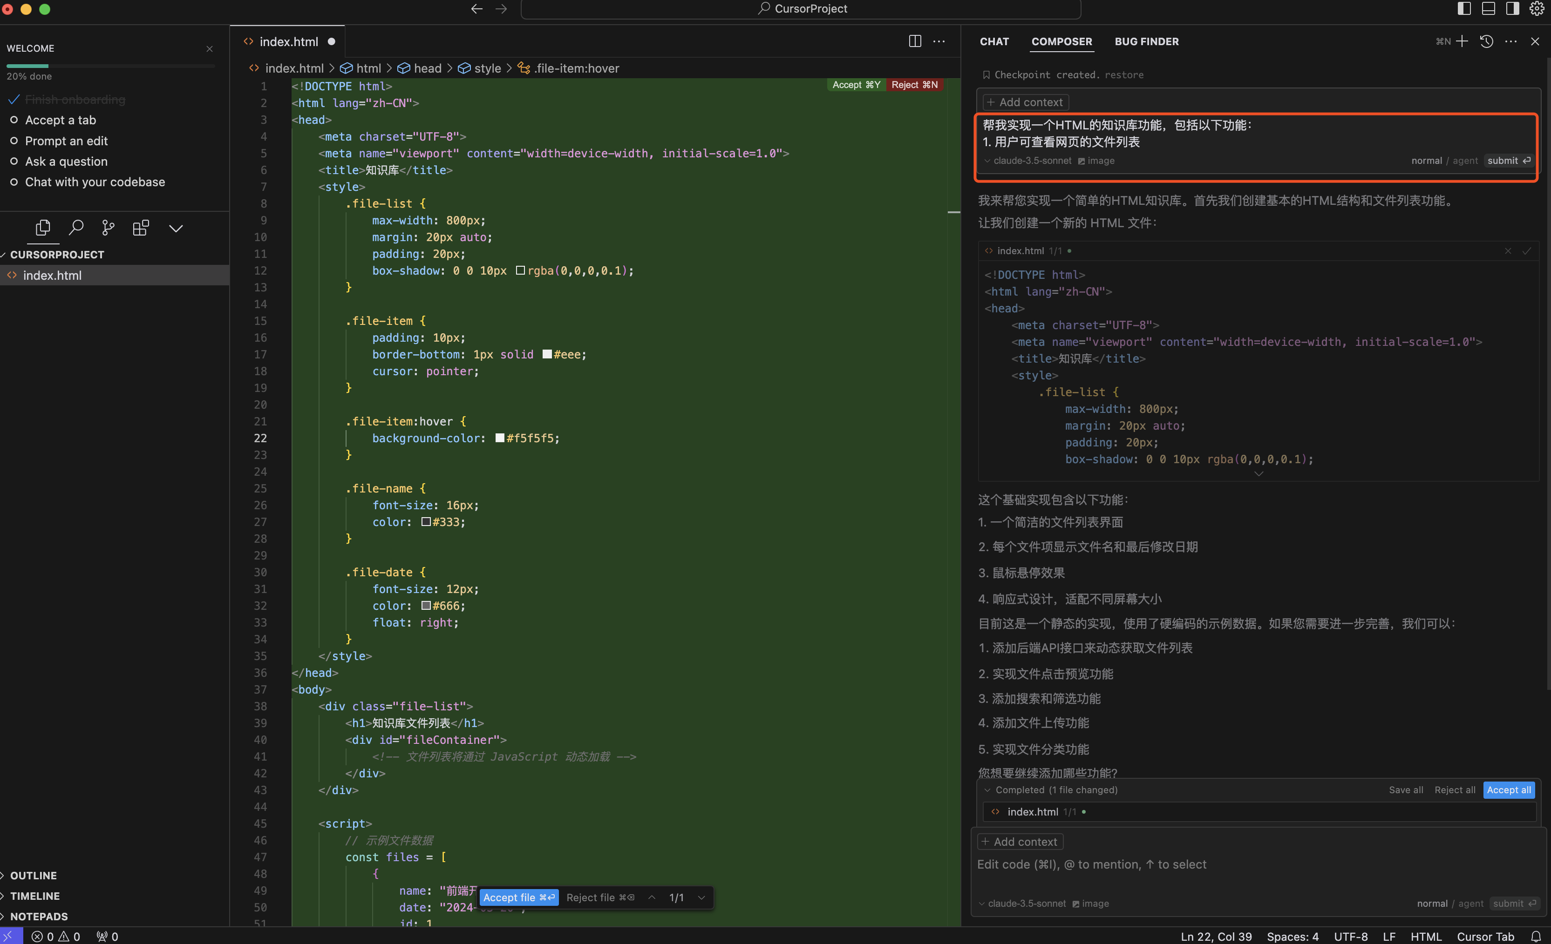Toggle the primary side bar layout

point(1464,8)
